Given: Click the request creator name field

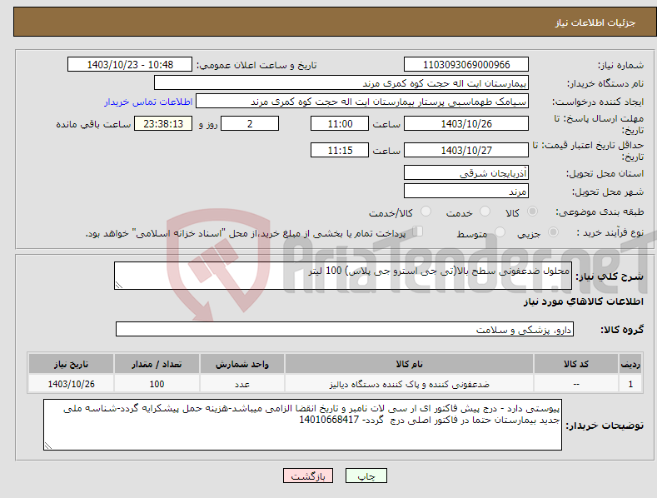Looking at the screenshot, I should [362, 102].
